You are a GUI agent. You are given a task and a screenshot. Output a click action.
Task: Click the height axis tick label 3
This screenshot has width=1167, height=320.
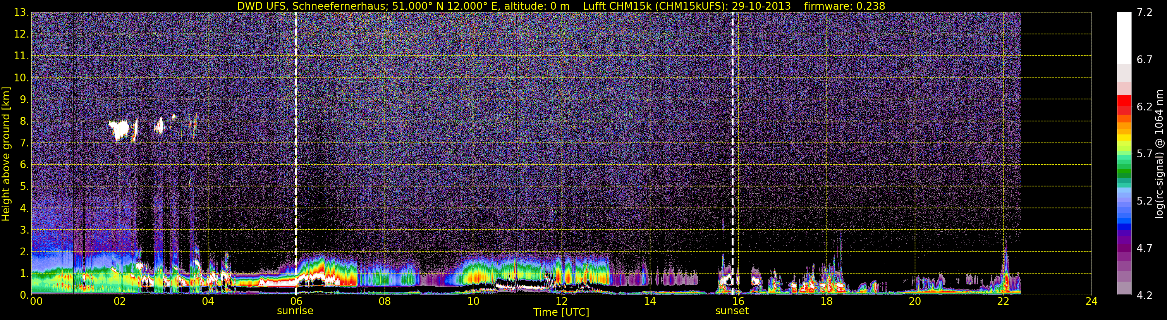point(24,230)
